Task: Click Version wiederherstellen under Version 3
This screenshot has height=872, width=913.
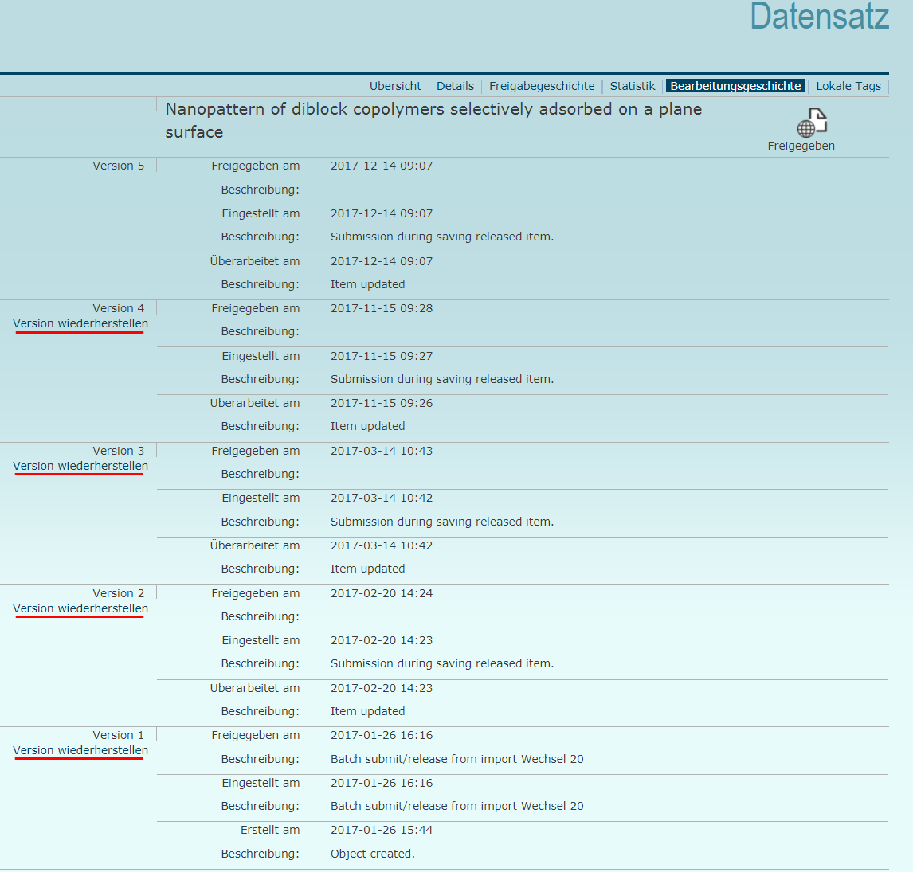Action: (80, 467)
